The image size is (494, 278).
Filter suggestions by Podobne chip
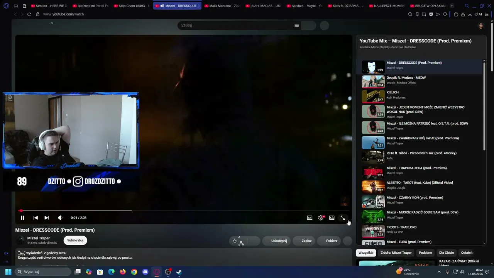pos(425,253)
